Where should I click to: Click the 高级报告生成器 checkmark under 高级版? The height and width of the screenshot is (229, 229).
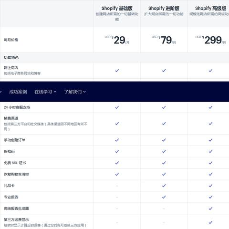tap(210, 208)
